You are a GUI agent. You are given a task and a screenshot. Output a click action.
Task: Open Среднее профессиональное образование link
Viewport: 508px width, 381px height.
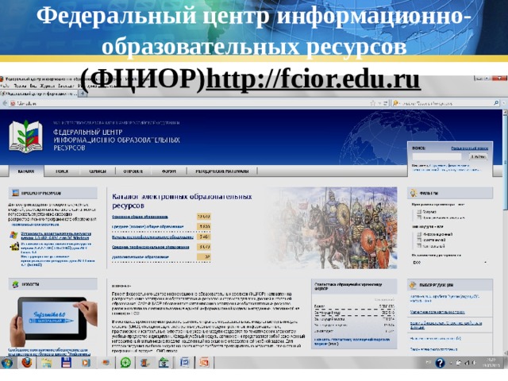pos(150,247)
